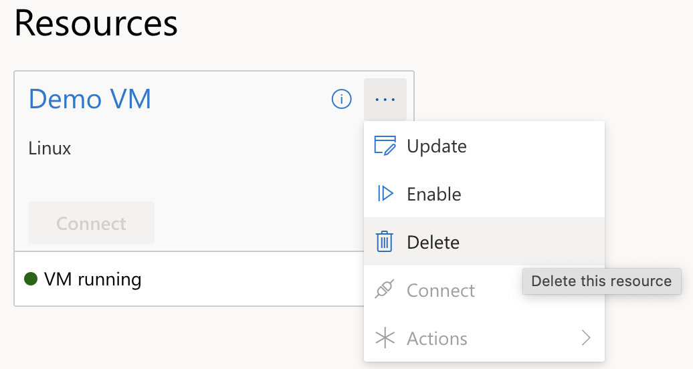The height and width of the screenshot is (369, 693).
Task: Open the Actions menu entry label
Action: point(437,338)
